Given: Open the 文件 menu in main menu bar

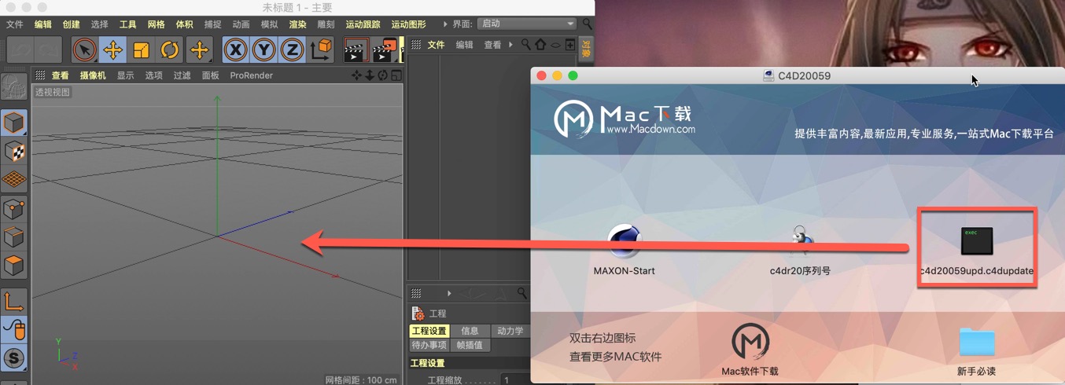Looking at the screenshot, I should (15, 24).
